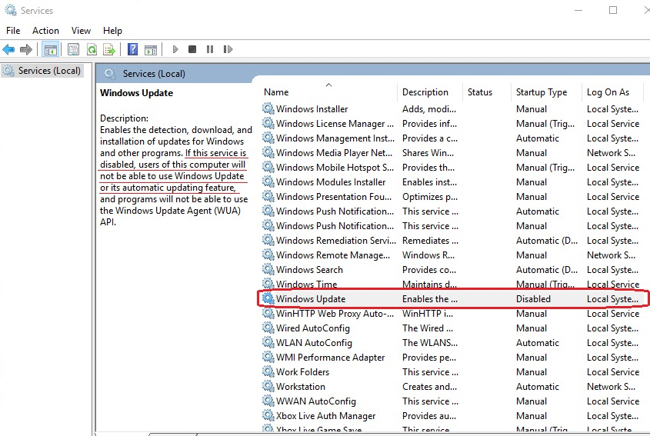Open the Help toolbar icon
This screenshot has height=436, width=650.
[x=132, y=49]
